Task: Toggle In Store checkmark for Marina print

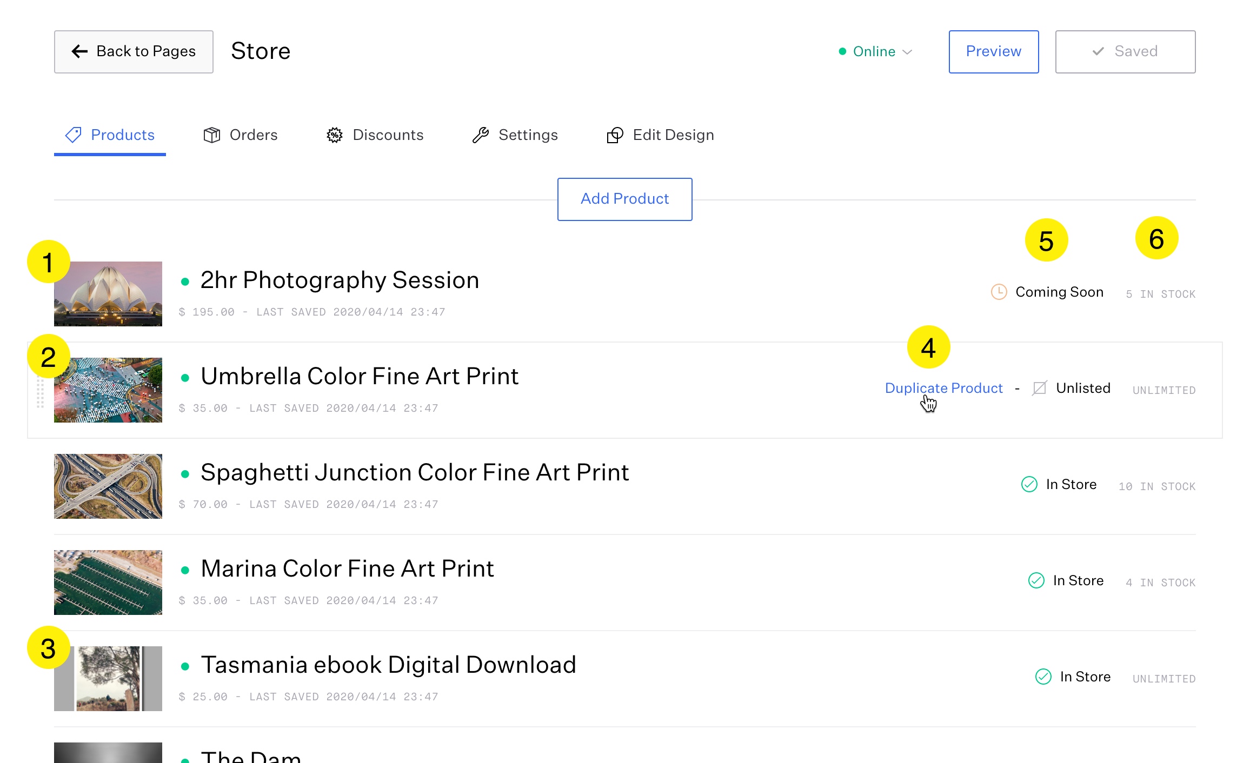Action: 1036,581
